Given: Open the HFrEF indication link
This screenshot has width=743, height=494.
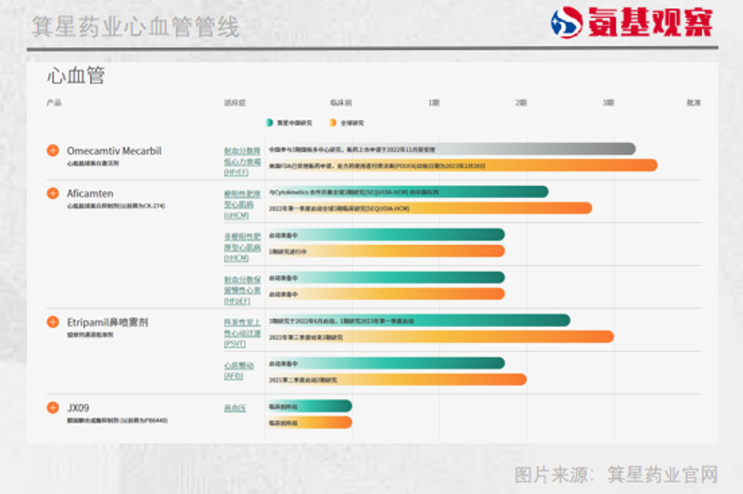Looking at the screenshot, I should pyautogui.click(x=242, y=161).
